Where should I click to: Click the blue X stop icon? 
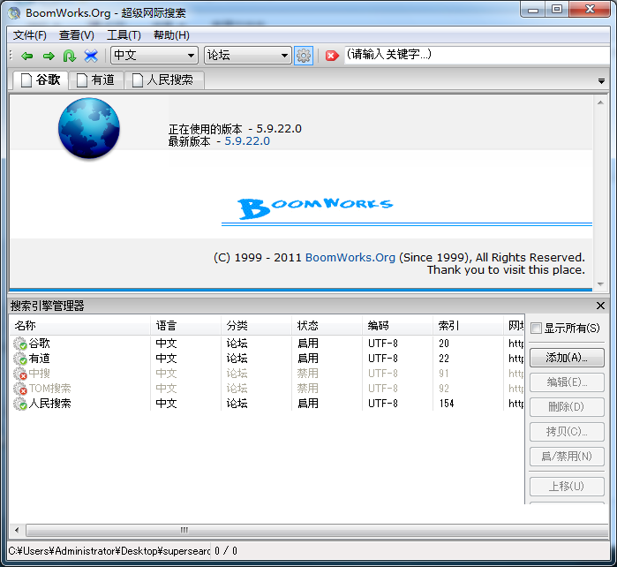[x=91, y=56]
